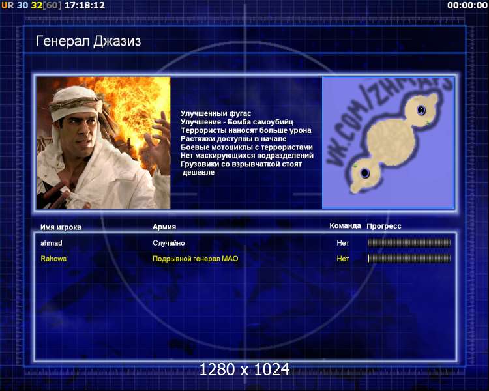
Task: Click the line "Грузовики со взрывчаткой стоят"
Action: pyautogui.click(x=241, y=164)
